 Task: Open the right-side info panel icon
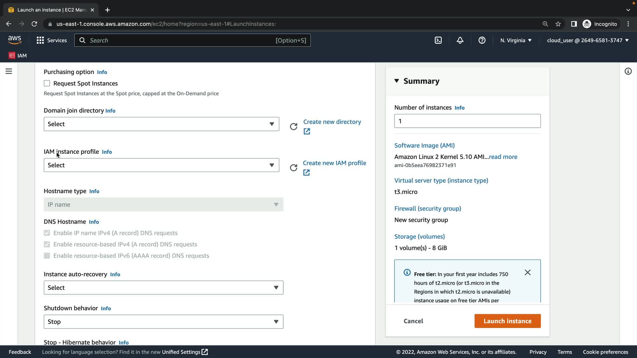click(x=628, y=71)
